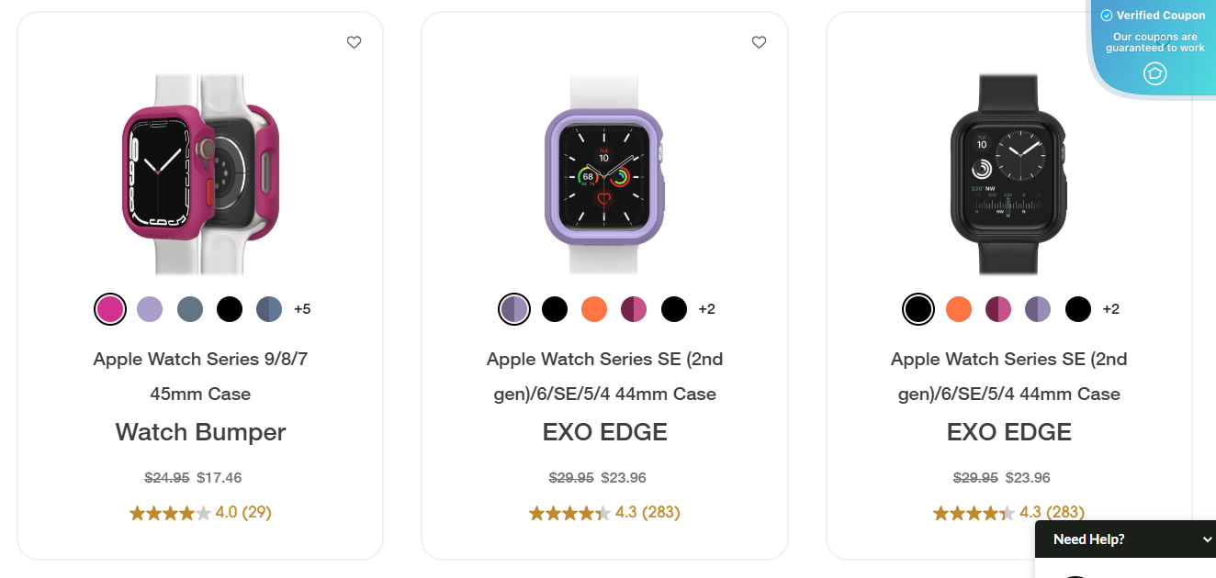Screen dimensions: 1216x578
Task: Add the Watch Bumper to your wishlist
Action: 354,42
